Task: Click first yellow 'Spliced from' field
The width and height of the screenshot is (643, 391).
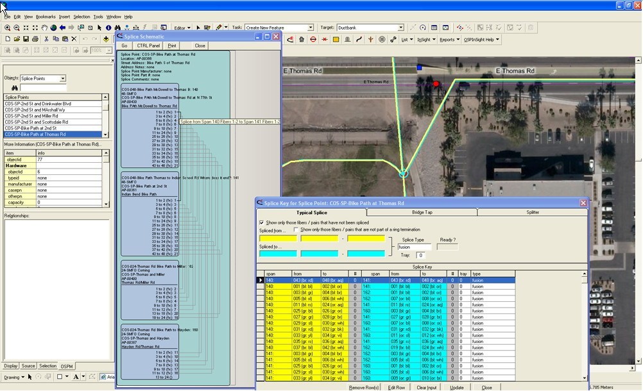Action: [x=278, y=238]
